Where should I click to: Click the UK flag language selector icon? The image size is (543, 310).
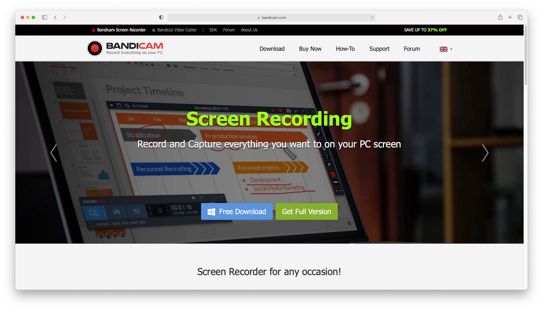click(x=444, y=49)
